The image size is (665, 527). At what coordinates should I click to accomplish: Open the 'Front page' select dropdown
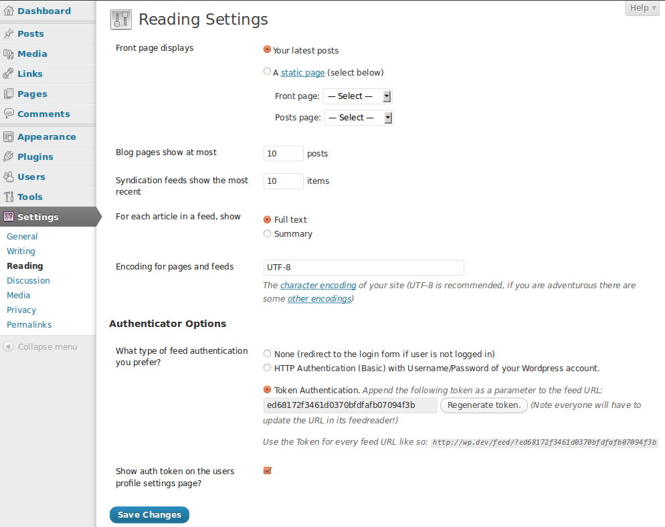(357, 96)
